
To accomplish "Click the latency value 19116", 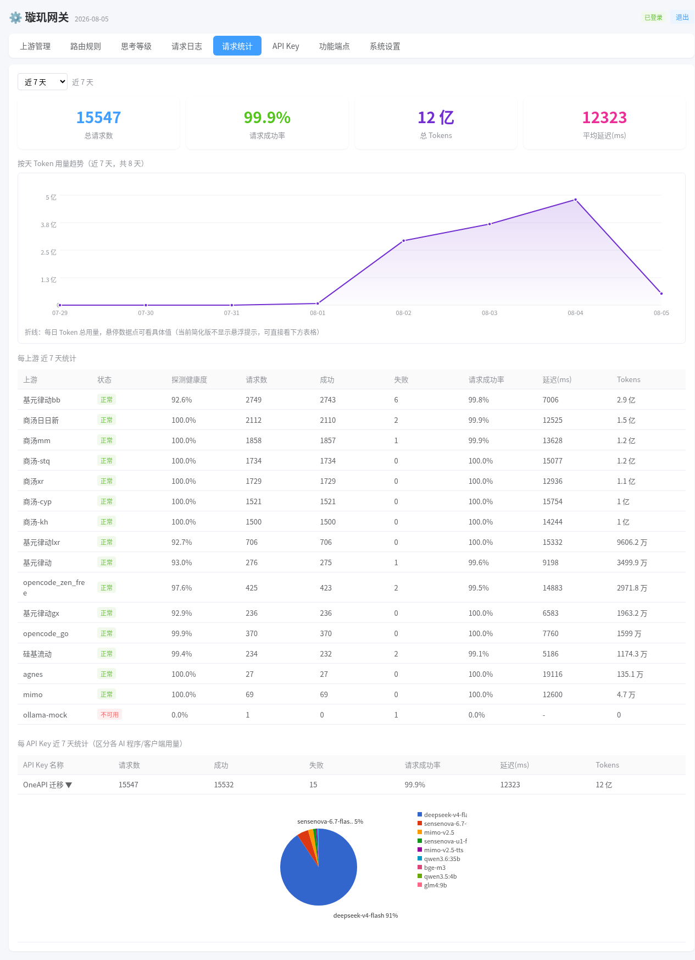I will point(553,675).
